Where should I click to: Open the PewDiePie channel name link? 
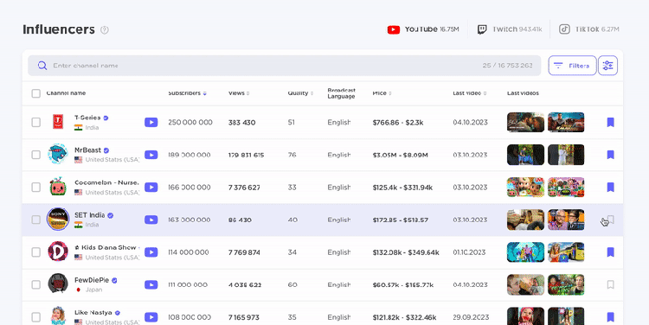[x=92, y=280]
